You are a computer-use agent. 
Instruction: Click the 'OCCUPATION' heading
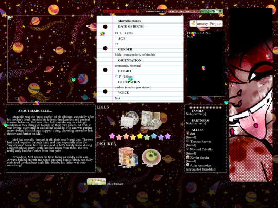(129, 82)
